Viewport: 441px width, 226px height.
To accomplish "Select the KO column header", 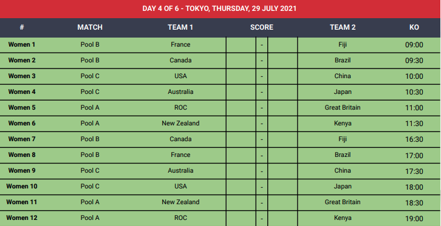I will (x=414, y=27).
